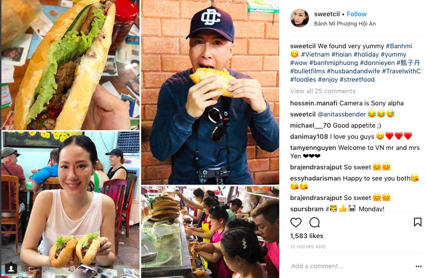View the 1,583 likes list
427x278 pixels.
(307, 236)
